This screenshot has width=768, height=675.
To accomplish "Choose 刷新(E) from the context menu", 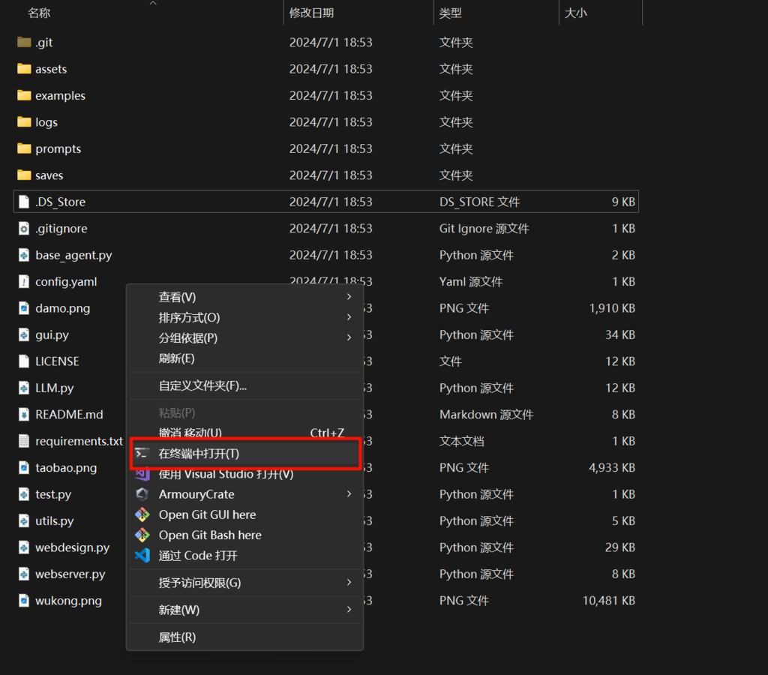I will click(177, 358).
